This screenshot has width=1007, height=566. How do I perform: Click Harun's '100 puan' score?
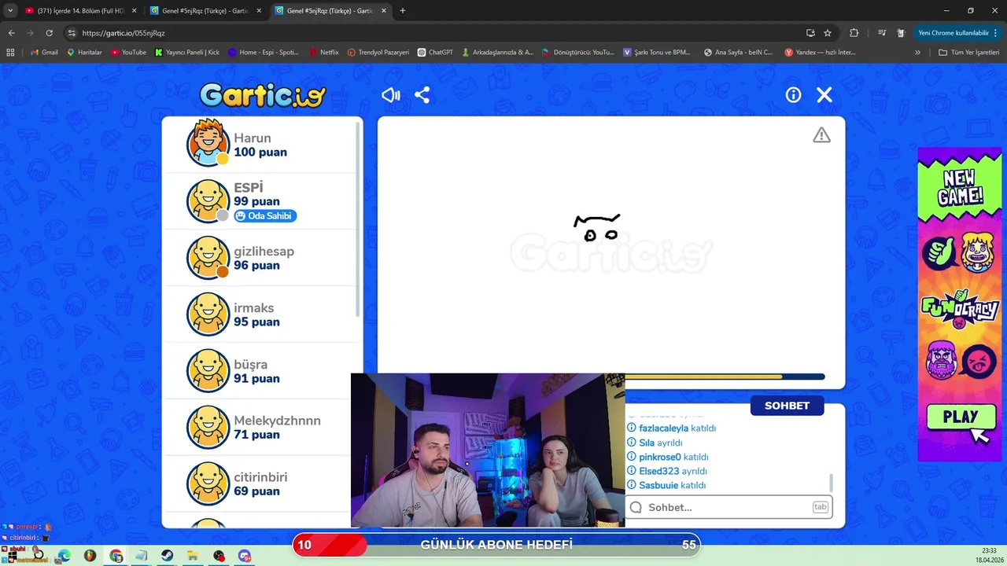[260, 153]
